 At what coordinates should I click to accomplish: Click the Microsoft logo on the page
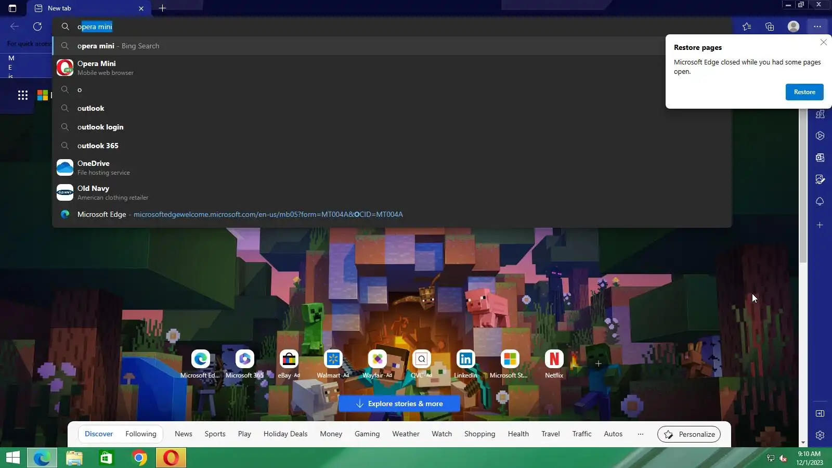coord(43,95)
